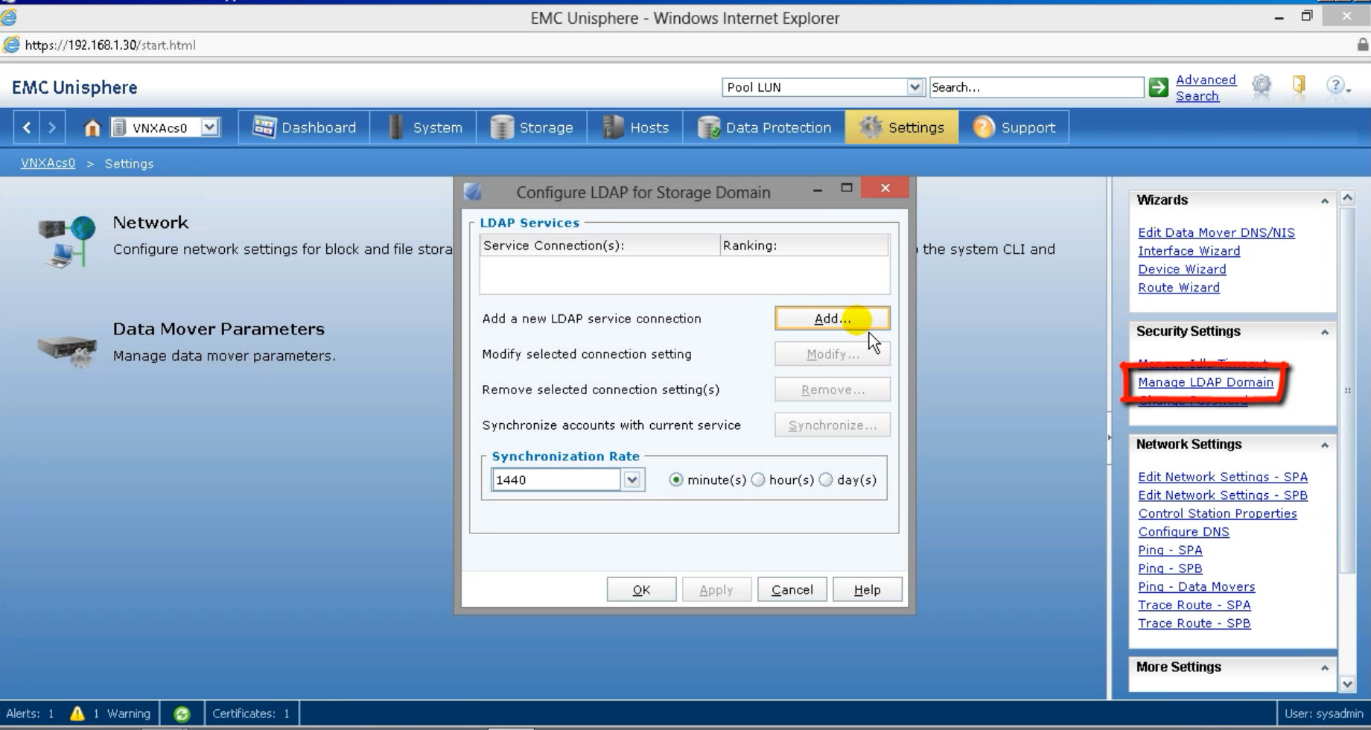1371x730 pixels.
Task: Open Edit Network Settings - SPA
Action: pos(1223,477)
